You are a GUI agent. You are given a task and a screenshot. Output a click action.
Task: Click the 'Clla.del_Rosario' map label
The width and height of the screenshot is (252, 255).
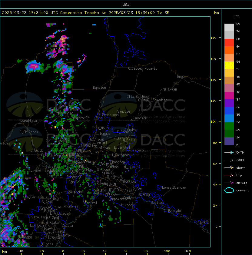(143, 68)
